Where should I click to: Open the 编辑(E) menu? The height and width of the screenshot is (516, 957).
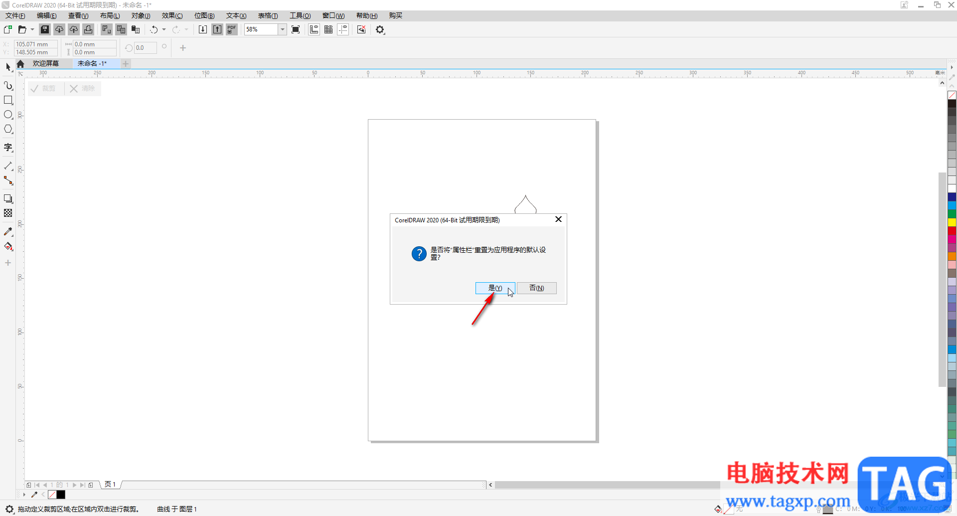[47, 15]
